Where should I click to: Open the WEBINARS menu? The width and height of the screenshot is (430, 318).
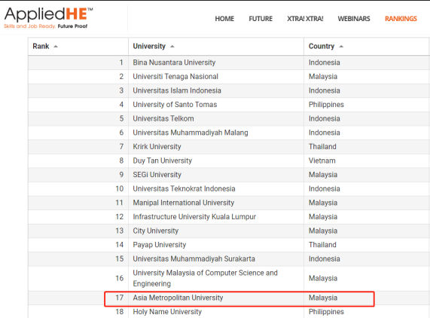pos(354,19)
